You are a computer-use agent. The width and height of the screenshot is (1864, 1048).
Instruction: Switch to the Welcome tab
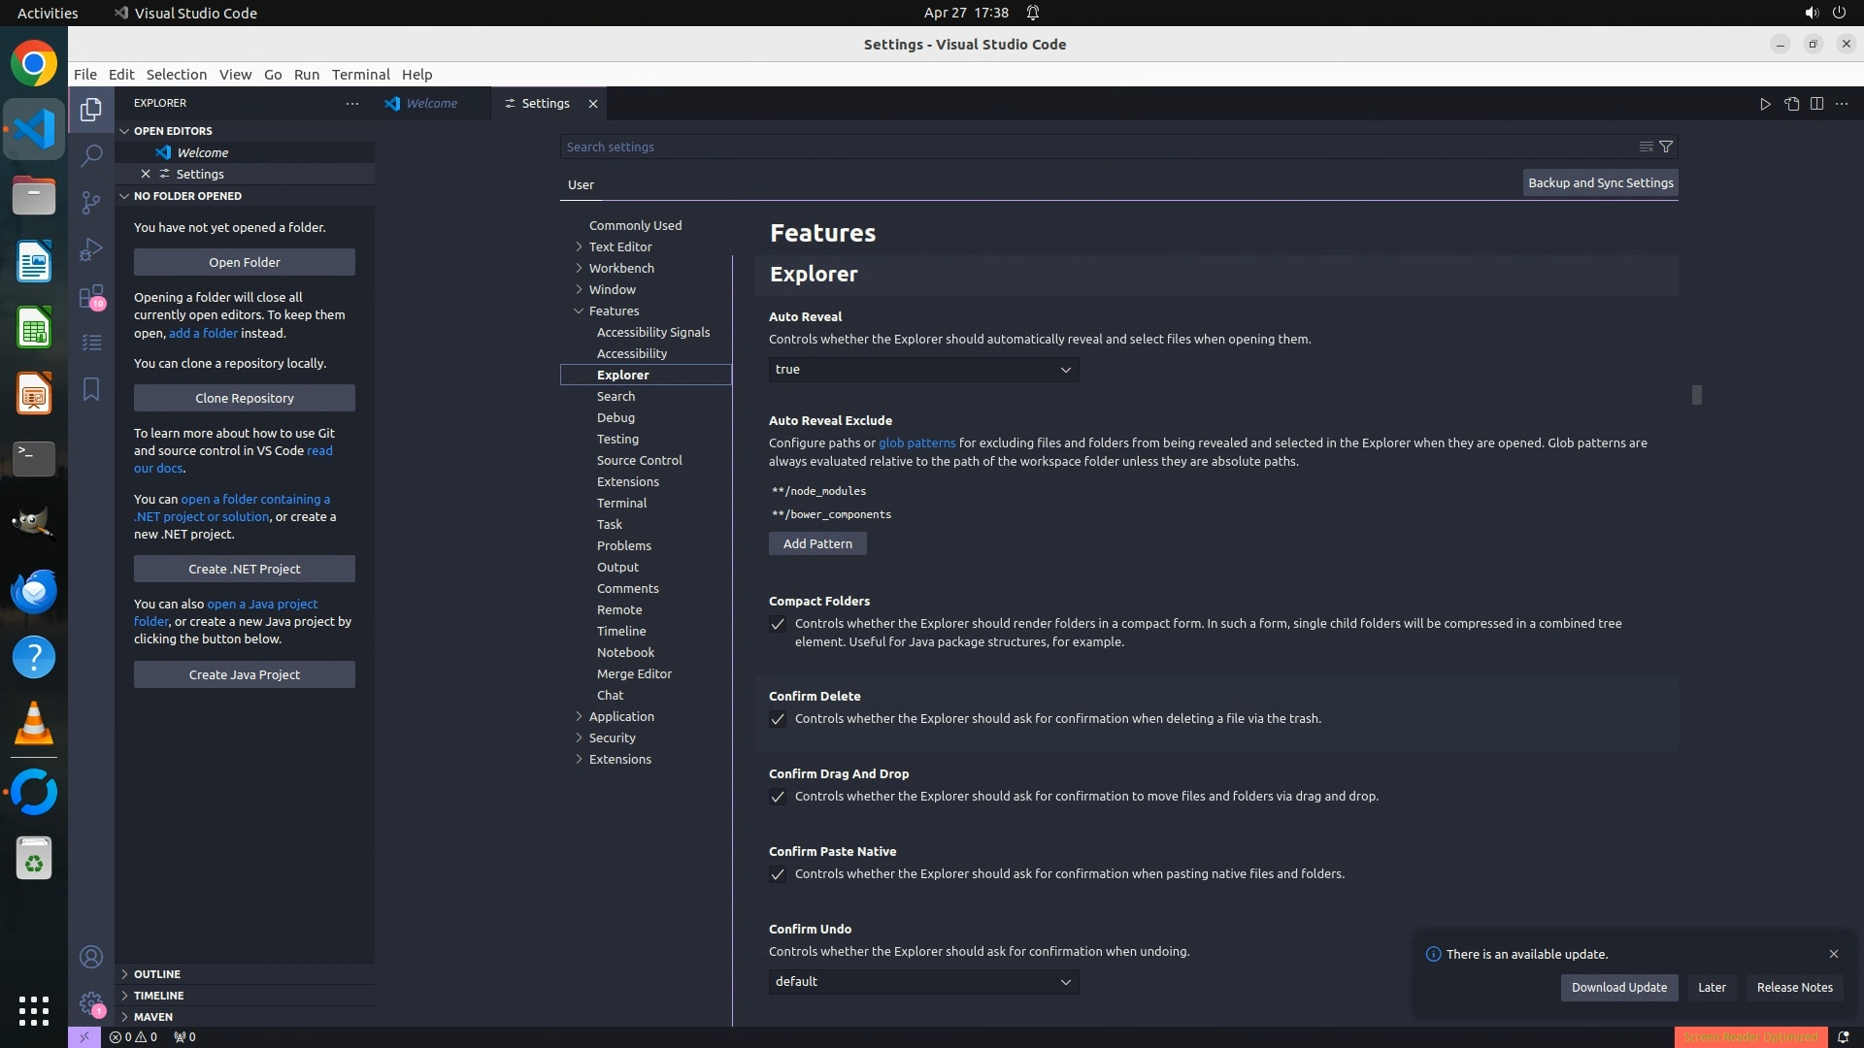(x=431, y=104)
